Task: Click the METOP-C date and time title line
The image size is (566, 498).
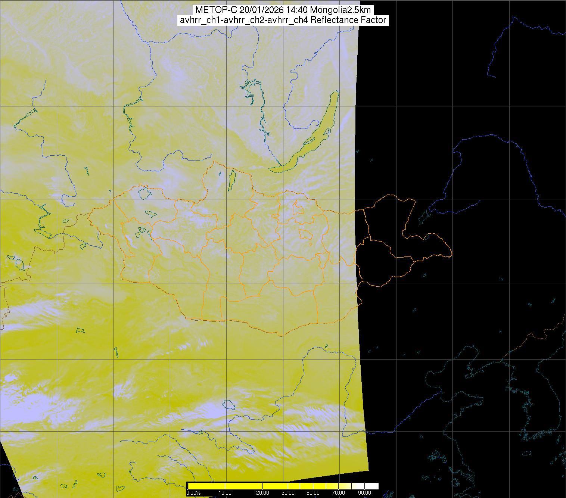Action: (283, 10)
